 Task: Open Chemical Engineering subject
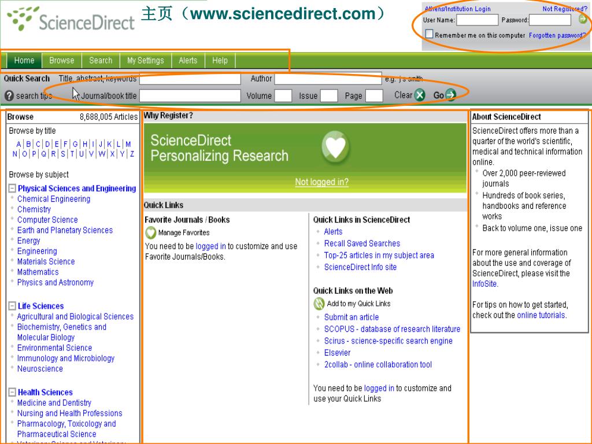point(54,199)
